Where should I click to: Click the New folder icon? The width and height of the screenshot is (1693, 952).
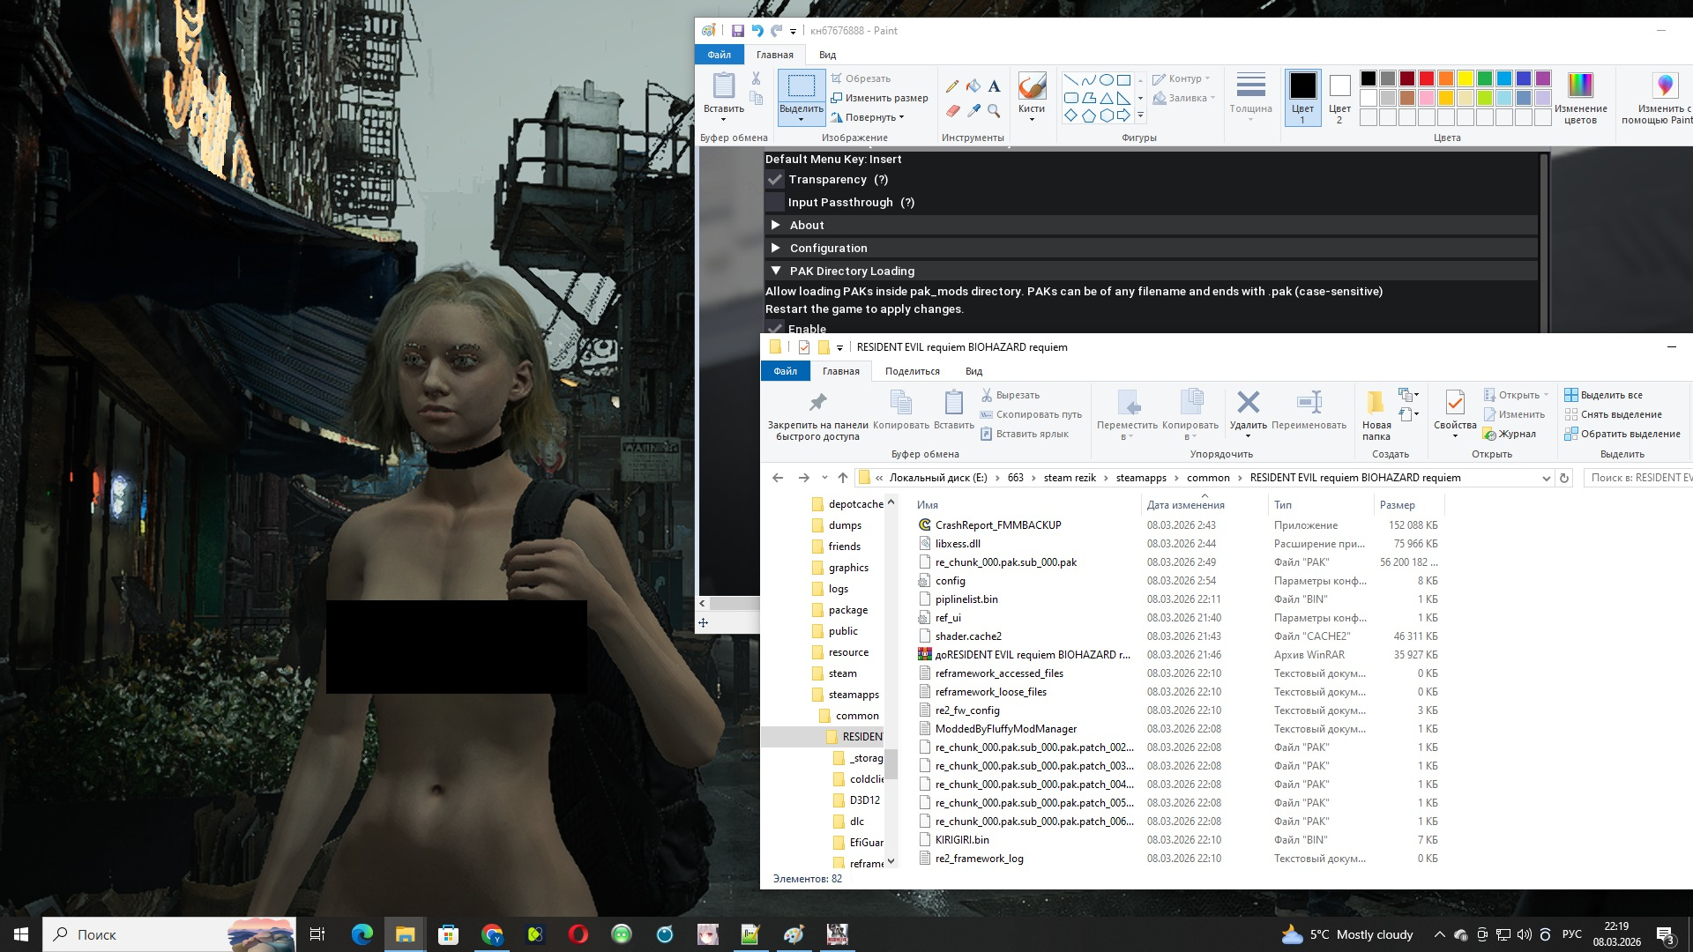pyautogui.click(x=1376, y=403)
